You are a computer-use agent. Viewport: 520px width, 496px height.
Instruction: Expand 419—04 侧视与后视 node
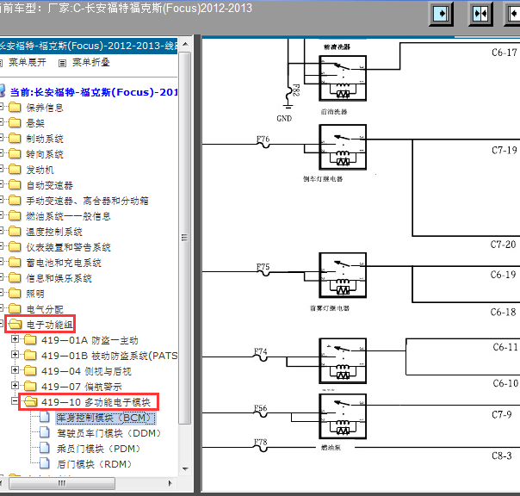point(15,369)
